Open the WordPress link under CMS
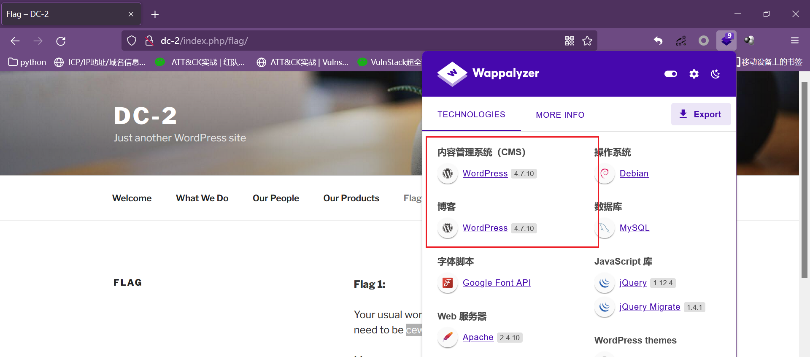This screenshot has width=810, height=357. (x=485, y=173)
